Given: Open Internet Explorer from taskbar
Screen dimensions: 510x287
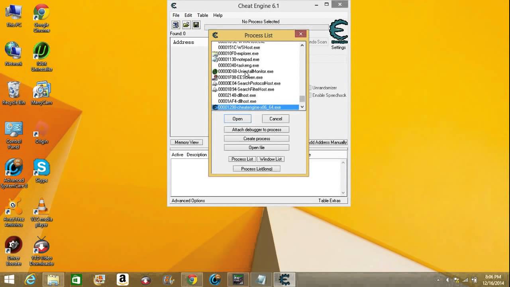Looking at the screenshot, I should [x=30, y=279].
